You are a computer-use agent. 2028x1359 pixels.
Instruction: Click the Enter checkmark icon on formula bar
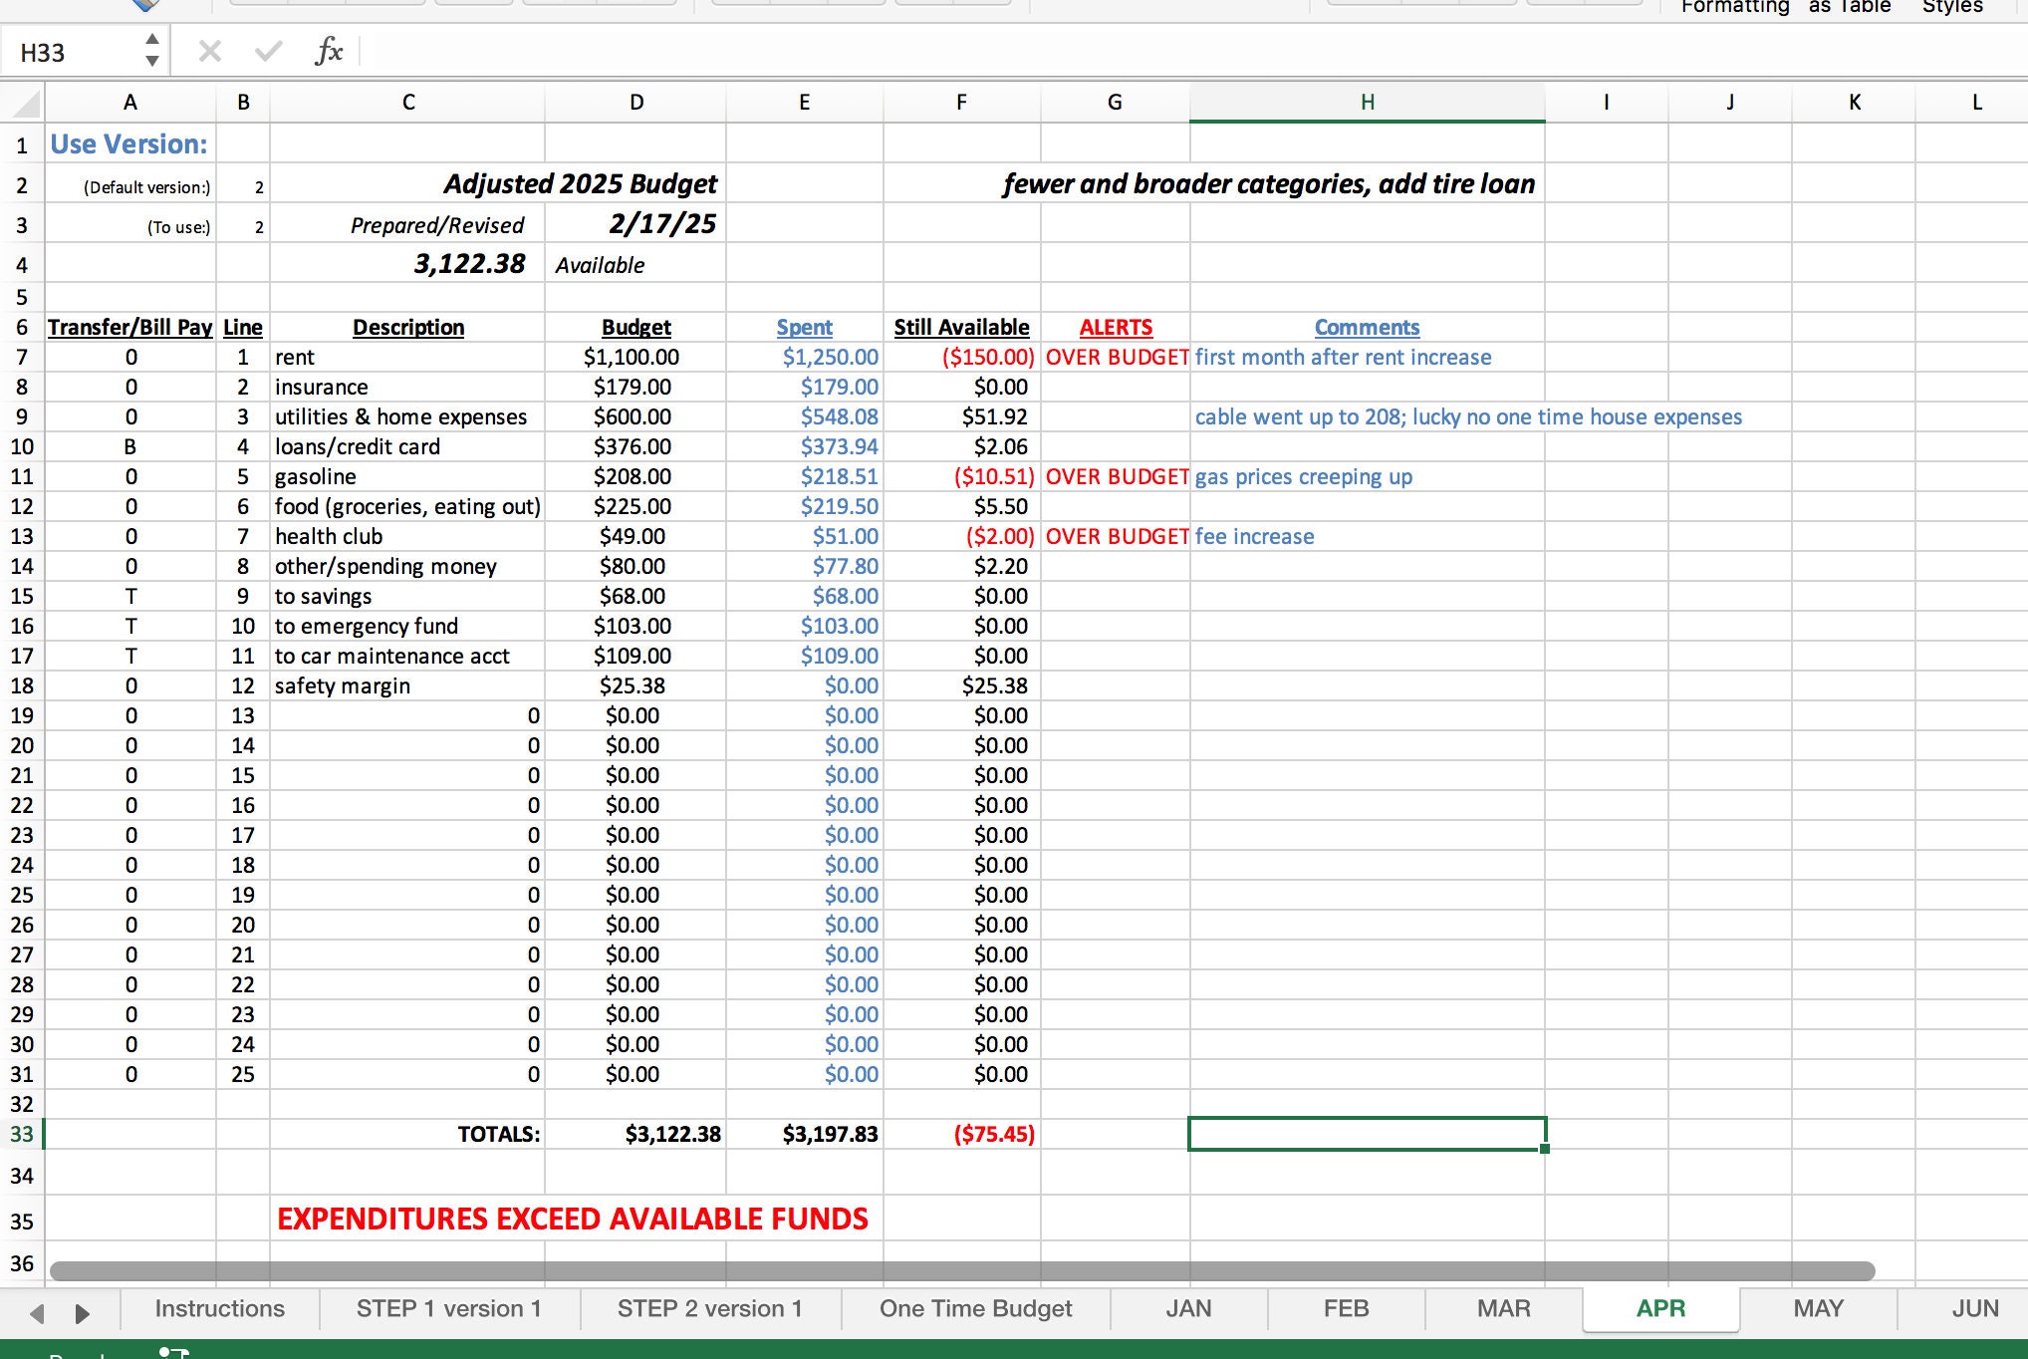tap(266, 51)
